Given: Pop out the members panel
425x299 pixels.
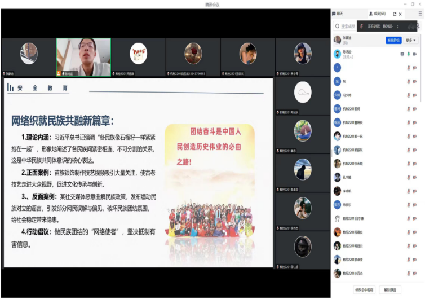Looking at the screenshot, I should click(x=395, y=14).
